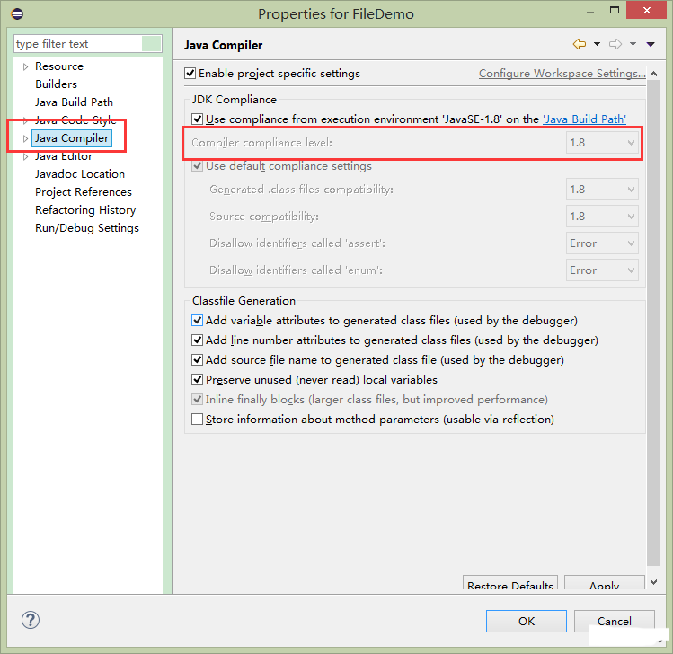Image resolution: width=673 pixels, height=654 pixels.
Task: Select Java Compiler in the tree
Action: coord(72,138)
